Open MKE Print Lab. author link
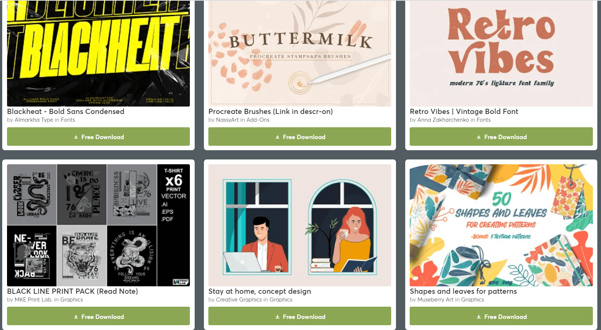The height and width of the screenshot is (330, 601). pos(33,300)
